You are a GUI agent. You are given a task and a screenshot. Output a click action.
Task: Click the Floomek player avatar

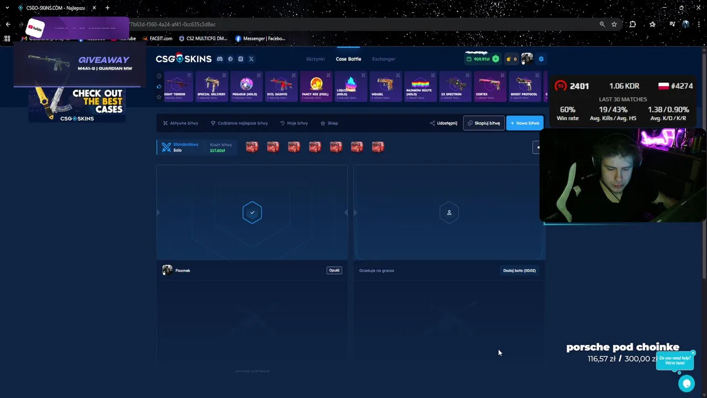[167, 270]
